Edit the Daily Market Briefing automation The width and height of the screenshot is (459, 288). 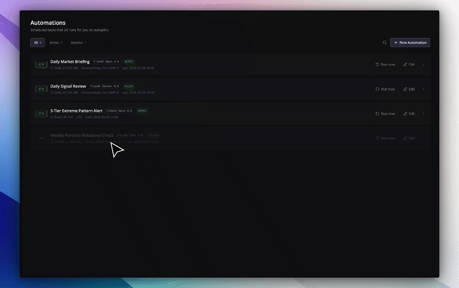click(x=409, y=64)
